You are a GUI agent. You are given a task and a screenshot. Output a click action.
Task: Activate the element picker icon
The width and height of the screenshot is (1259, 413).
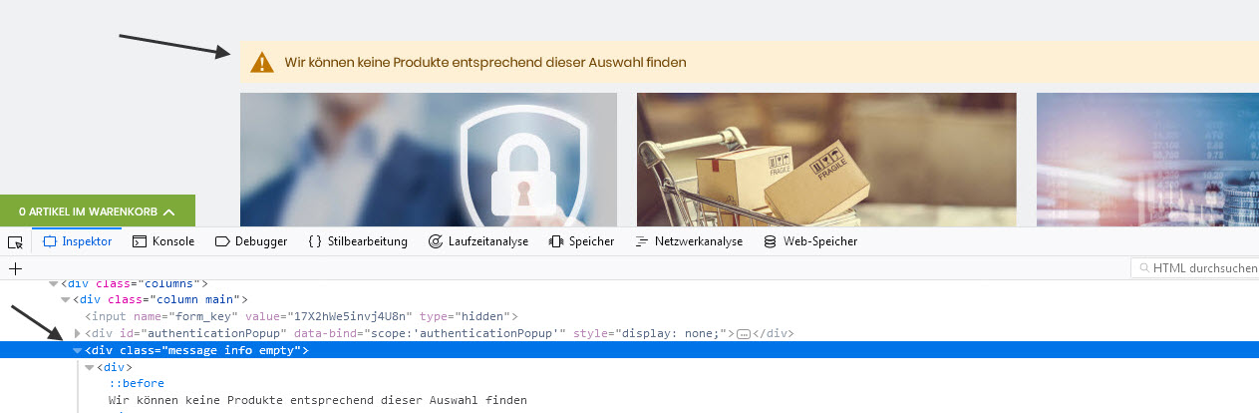pyautogui.click(x=14, y=241)
